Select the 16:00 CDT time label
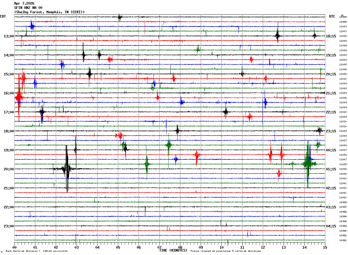This screenshot has height=255, width=348. [x=9, y=93]
